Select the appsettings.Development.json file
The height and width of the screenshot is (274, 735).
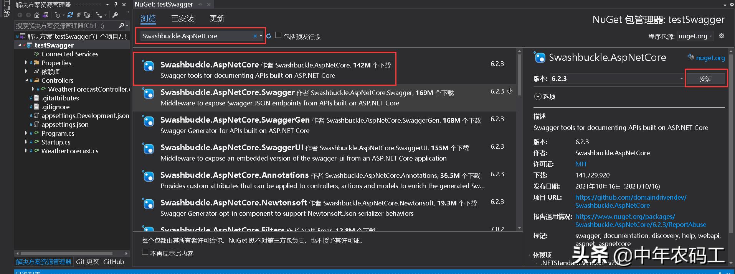tap(85, 116)
